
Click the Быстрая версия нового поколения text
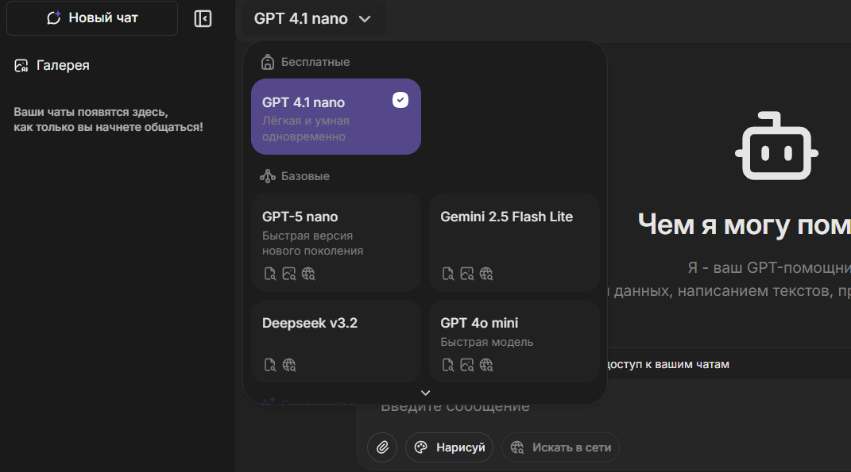coord(312,244)
